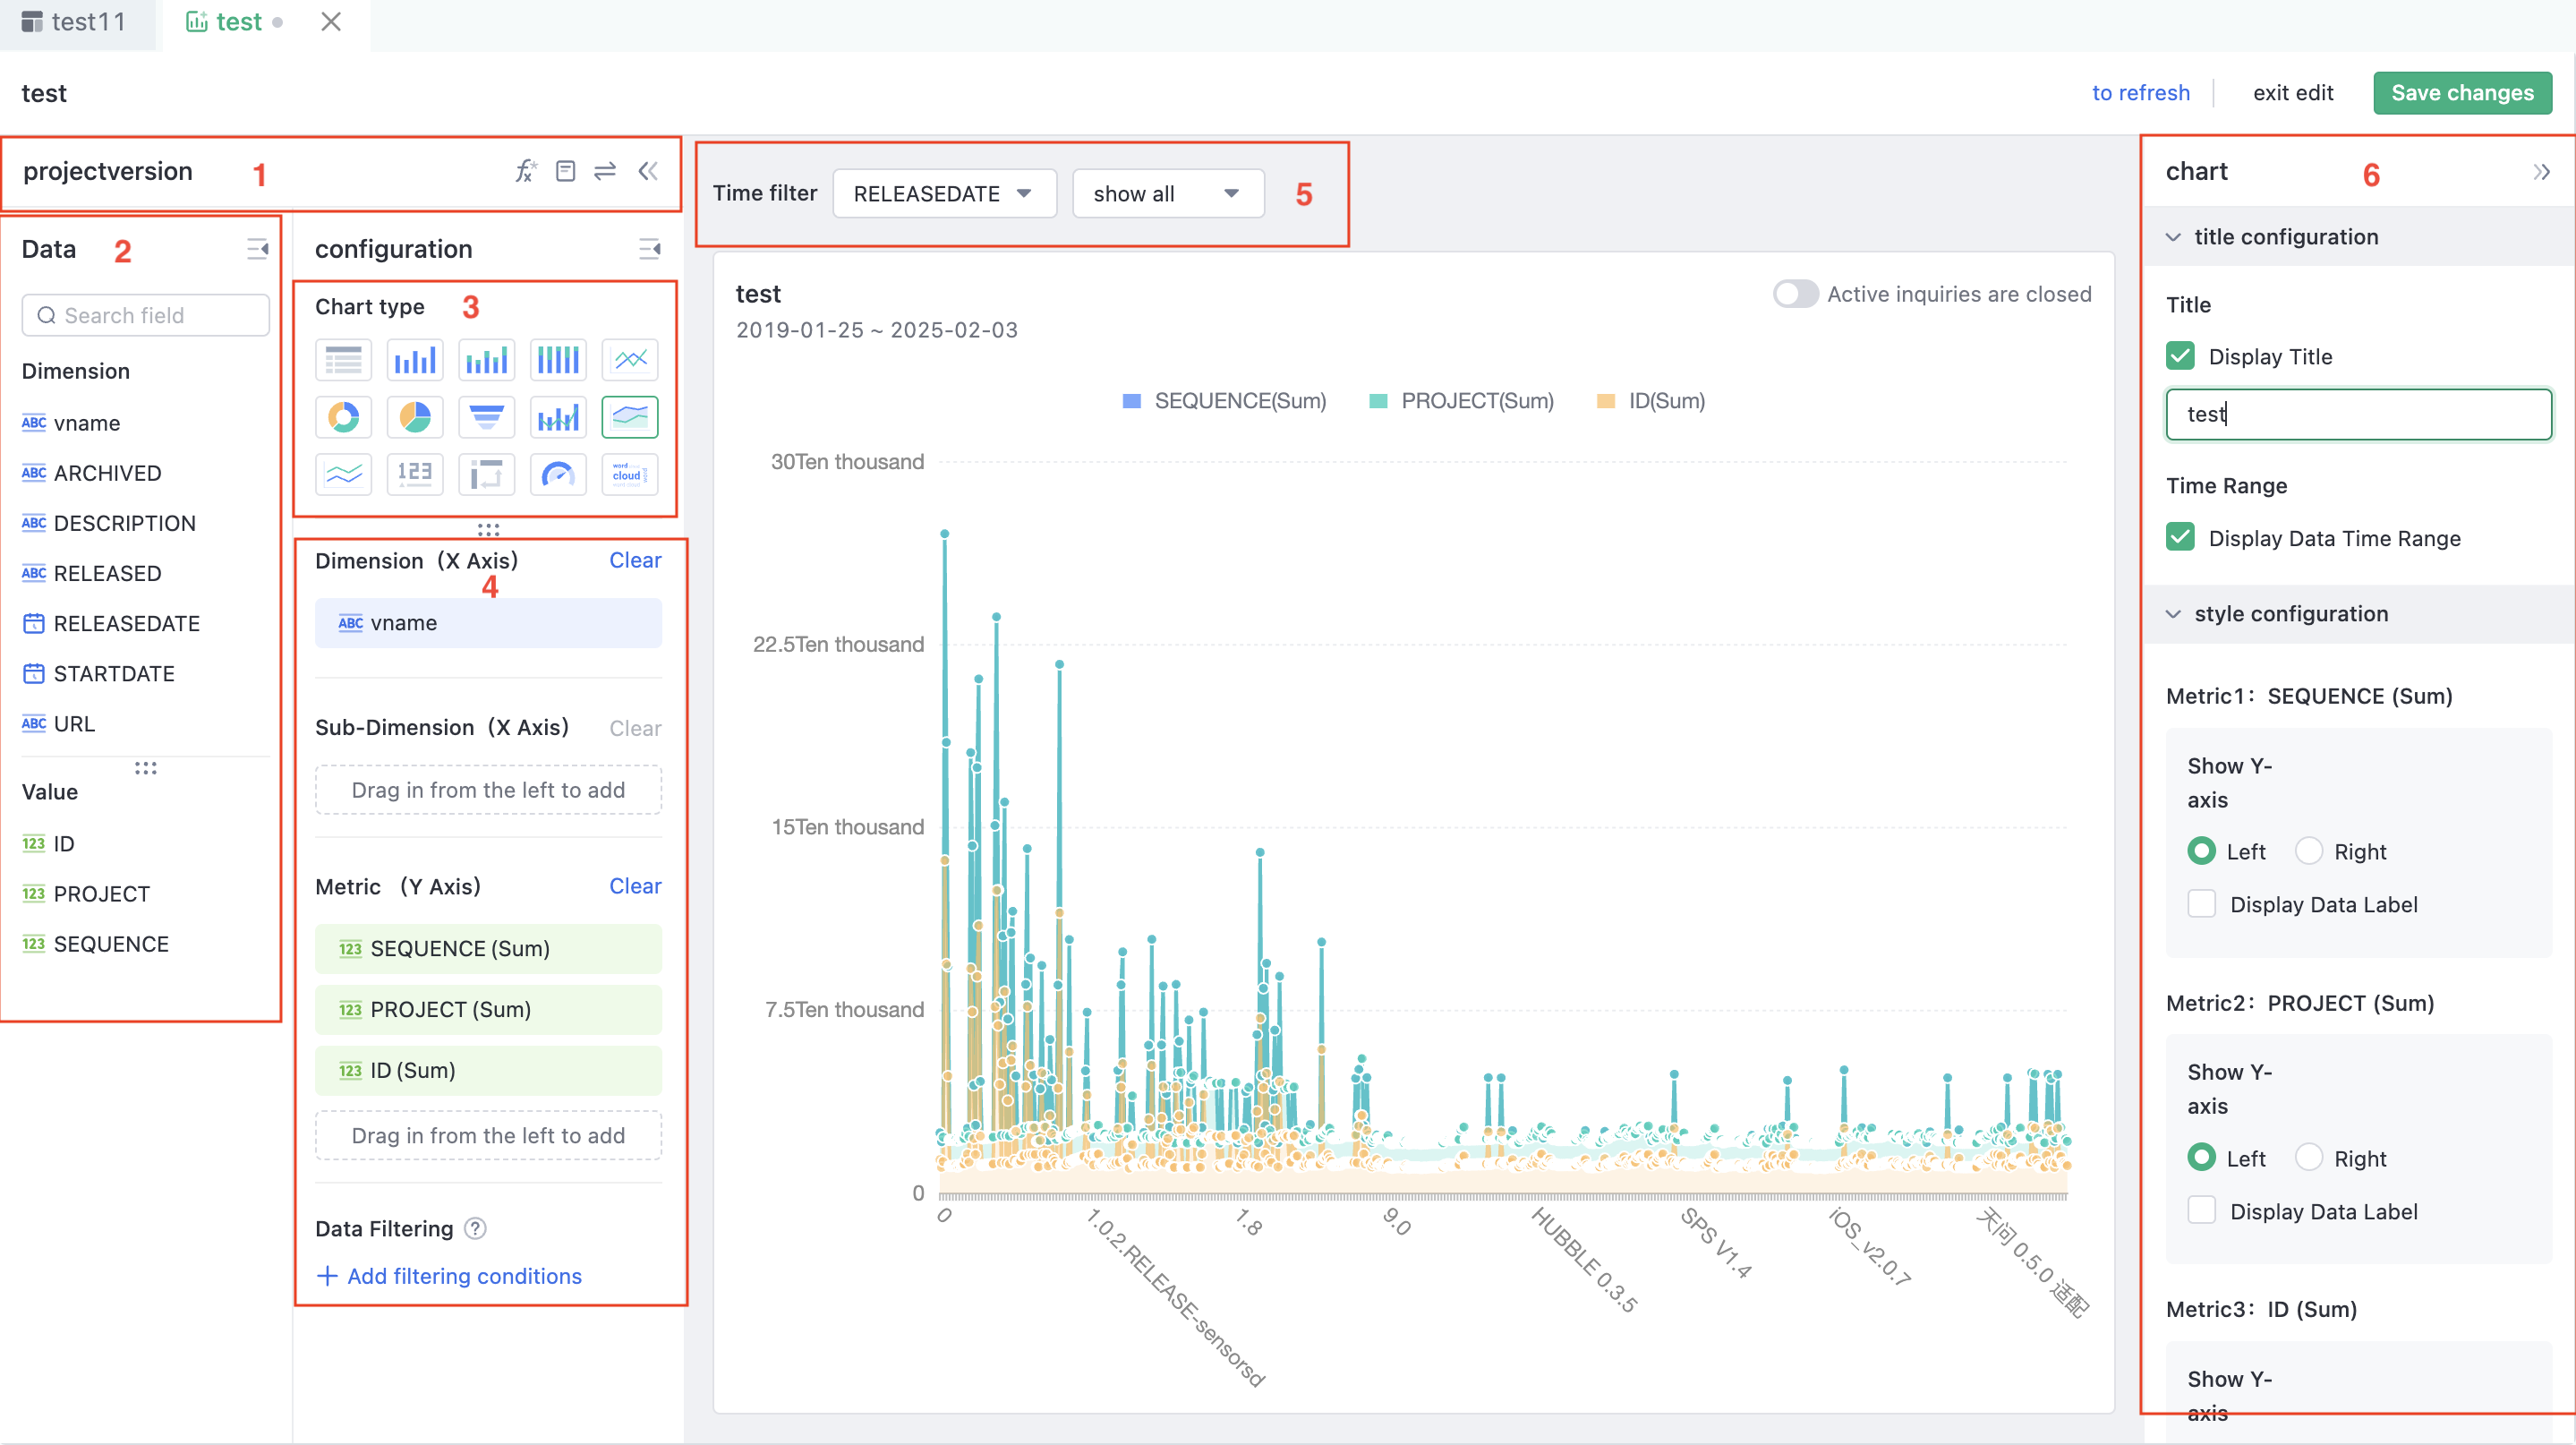Open the show all dropdown

click(1166, 193)
